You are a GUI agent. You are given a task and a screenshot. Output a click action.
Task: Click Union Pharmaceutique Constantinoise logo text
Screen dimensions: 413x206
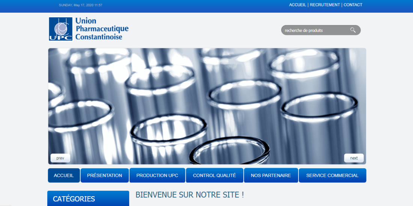click(102, 29)
